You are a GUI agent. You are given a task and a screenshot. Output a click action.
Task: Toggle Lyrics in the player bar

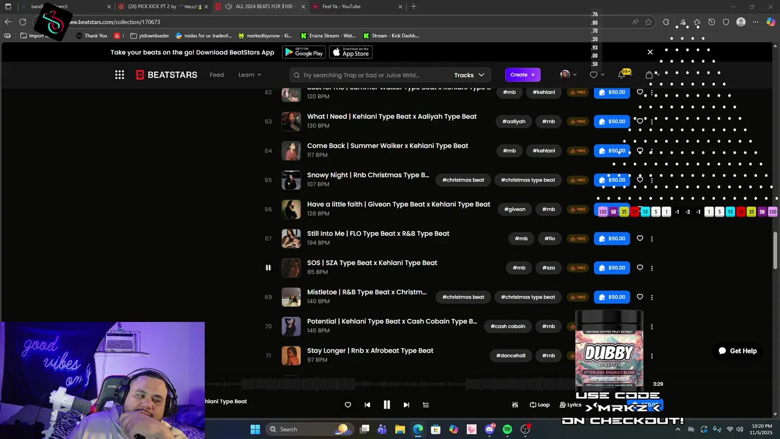click(x=570, y=405)
